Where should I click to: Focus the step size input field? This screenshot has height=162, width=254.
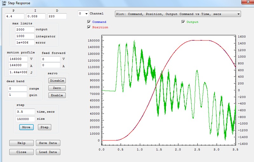coord(25,119)
